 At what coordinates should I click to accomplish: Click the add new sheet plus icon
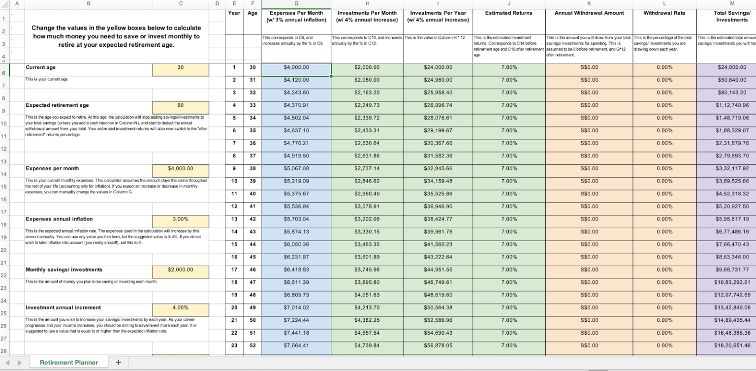pyautogui.click(x=118, y=363)
